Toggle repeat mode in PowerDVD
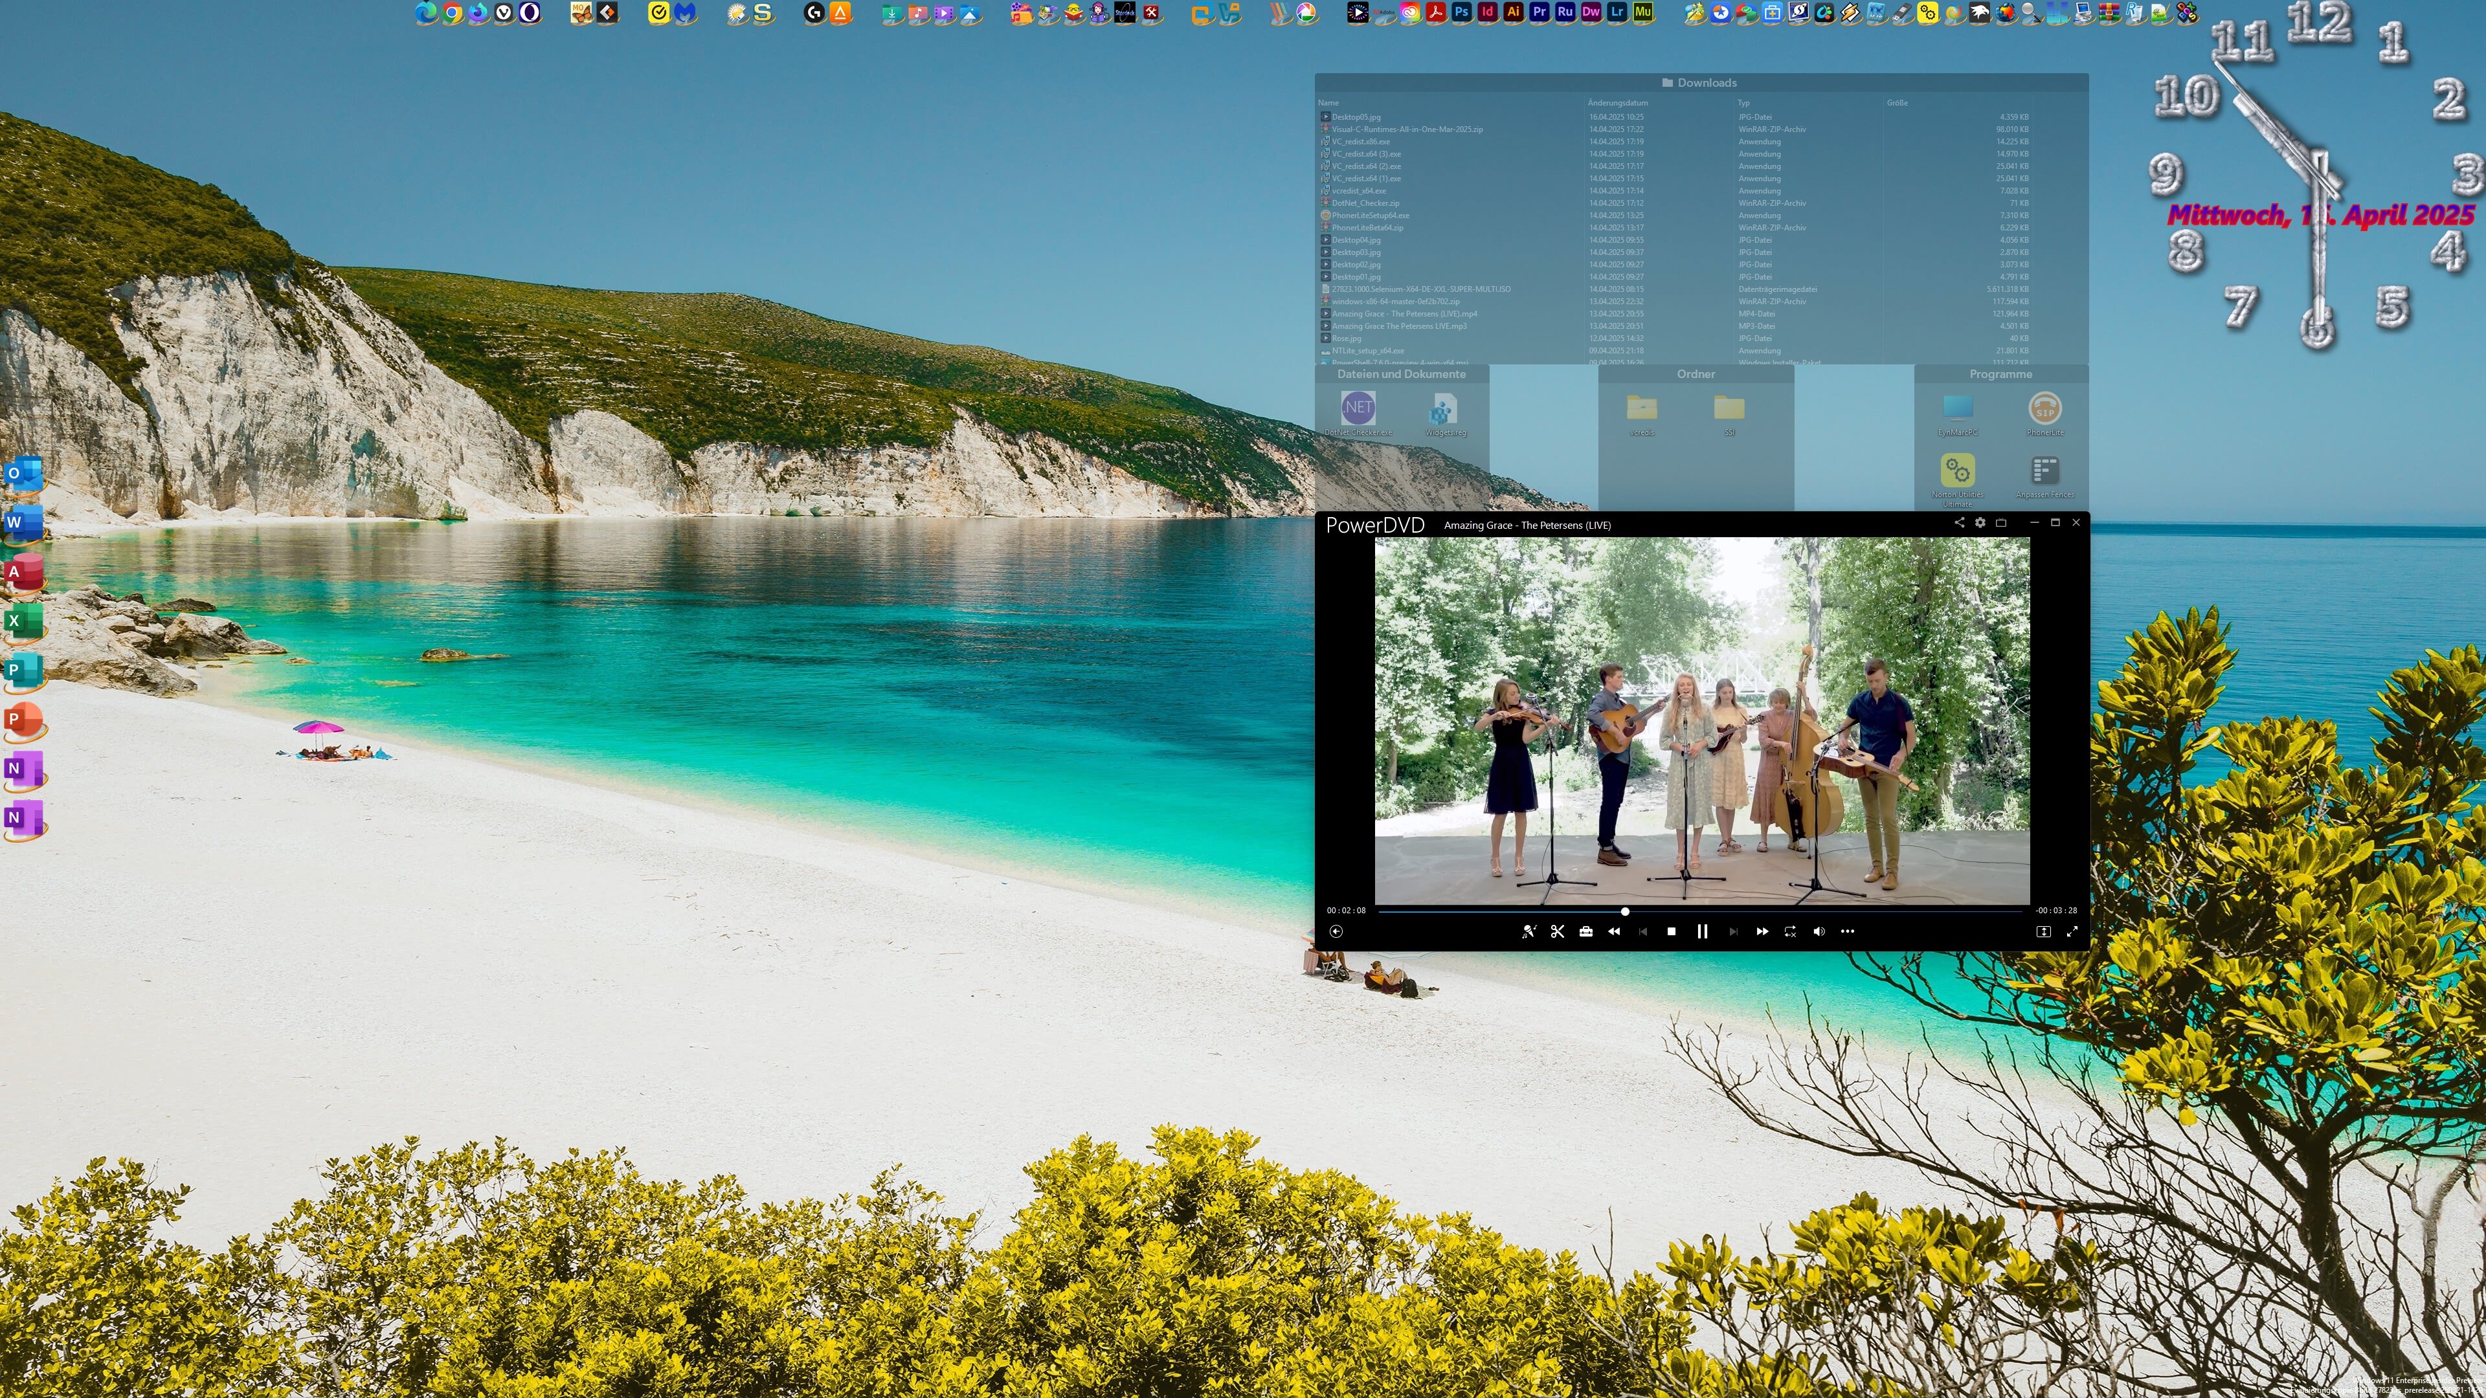 point(1791,931)
